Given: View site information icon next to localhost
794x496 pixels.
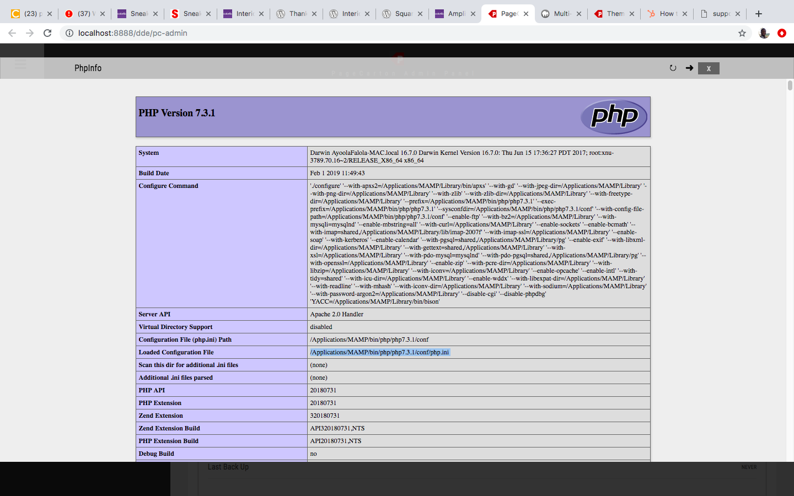Looking at the screenshot, I should (69, 33).
